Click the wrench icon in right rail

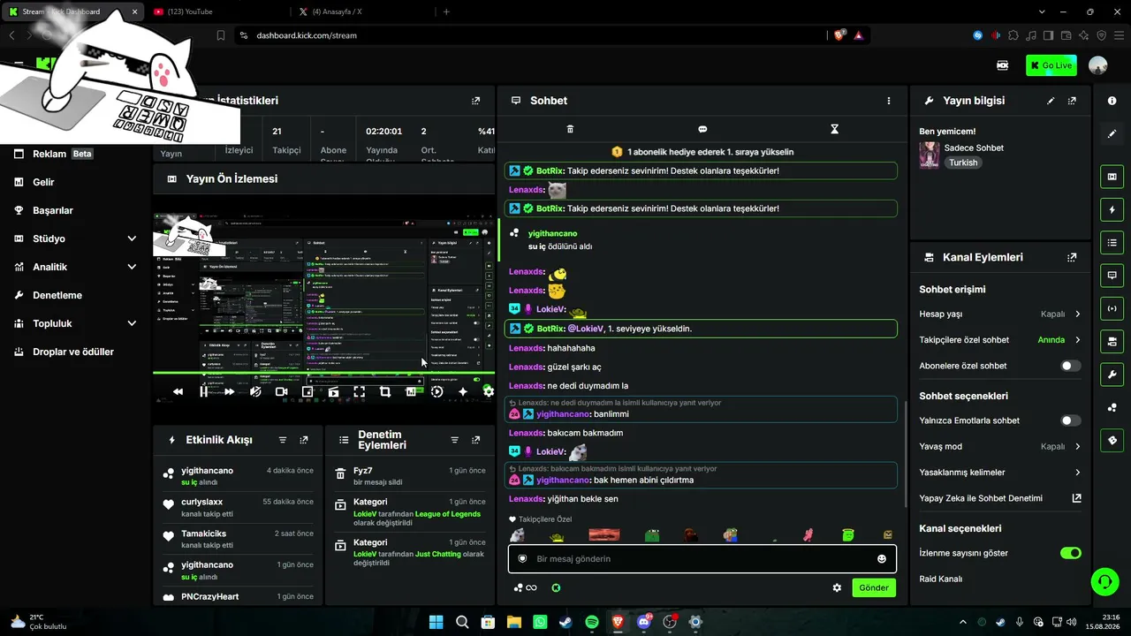pos(1112,375)
